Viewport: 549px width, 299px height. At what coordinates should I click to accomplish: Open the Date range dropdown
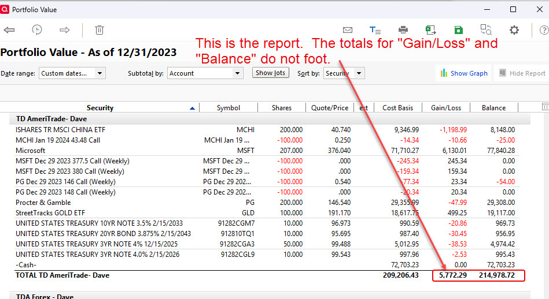pos(72,73)
